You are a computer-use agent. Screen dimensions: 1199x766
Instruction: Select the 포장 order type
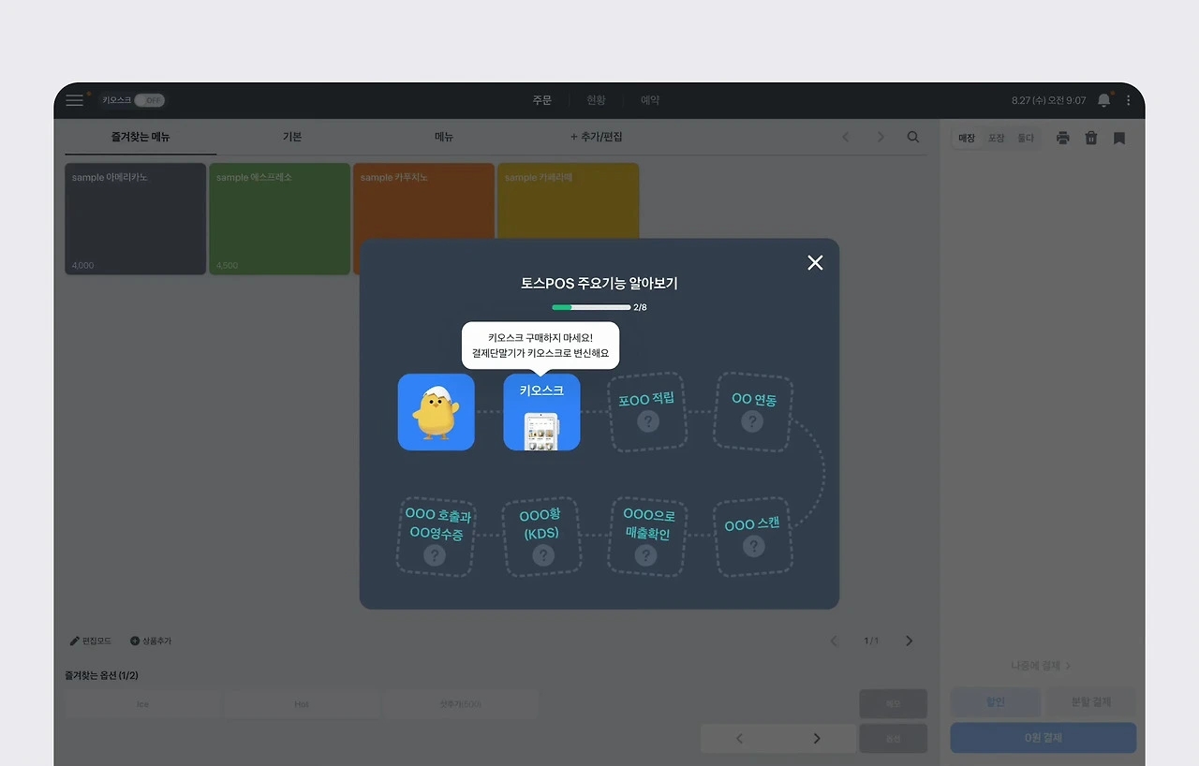point(997,138)
